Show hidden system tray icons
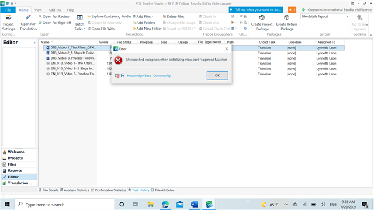The height and width of the screenshot is (210, 374). 286,205
